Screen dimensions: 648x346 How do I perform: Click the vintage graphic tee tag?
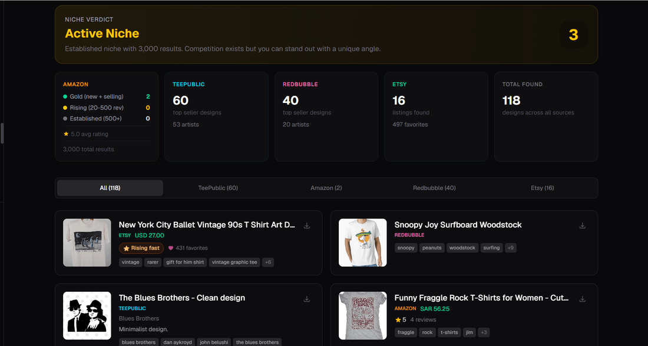pyautogui.click(x=234, y=262)
